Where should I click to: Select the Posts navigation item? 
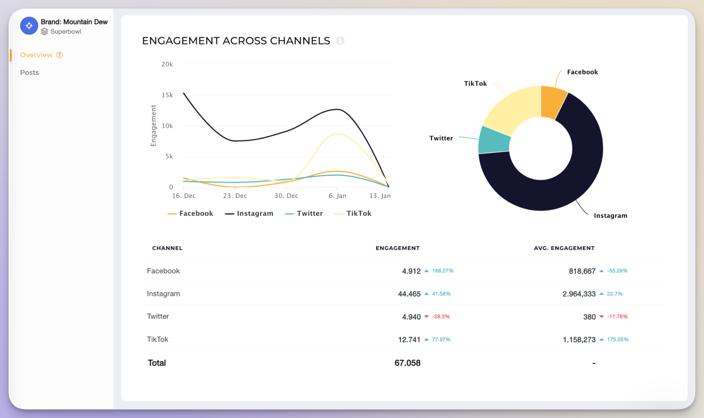(29, 72)
